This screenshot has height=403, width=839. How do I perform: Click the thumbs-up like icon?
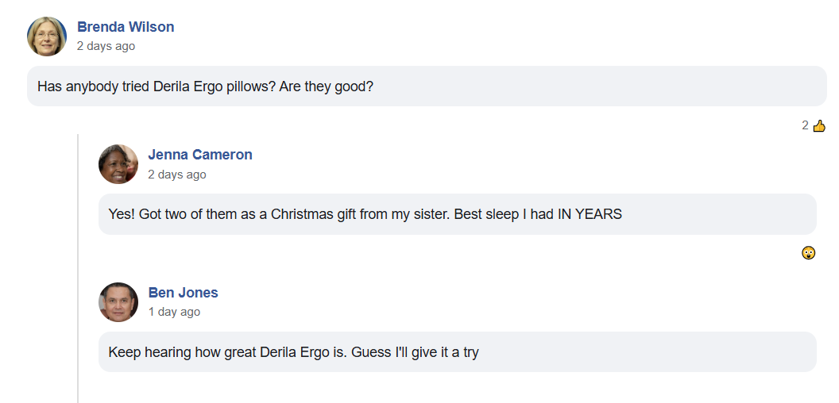click(x=819, y=125)
